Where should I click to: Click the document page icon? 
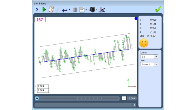coord(82,10)
